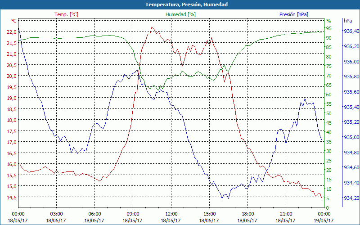
Task: Click pressure axis value '936,00'
Action: (351, 62)
